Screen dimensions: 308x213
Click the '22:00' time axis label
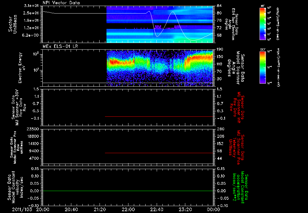coord(128,209)
